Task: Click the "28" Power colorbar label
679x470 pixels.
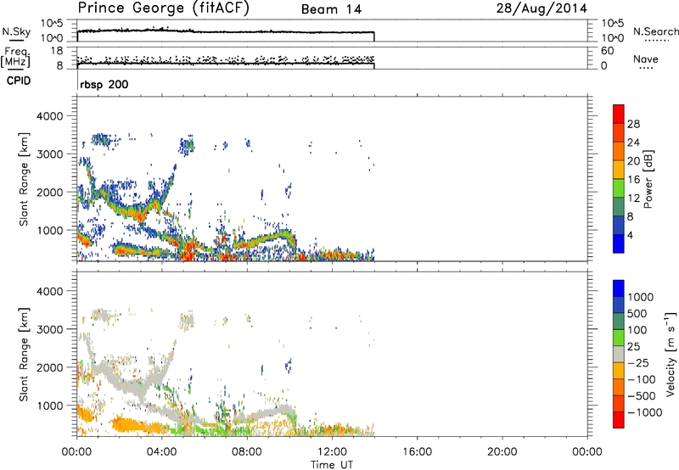Action: click(633, 124)
